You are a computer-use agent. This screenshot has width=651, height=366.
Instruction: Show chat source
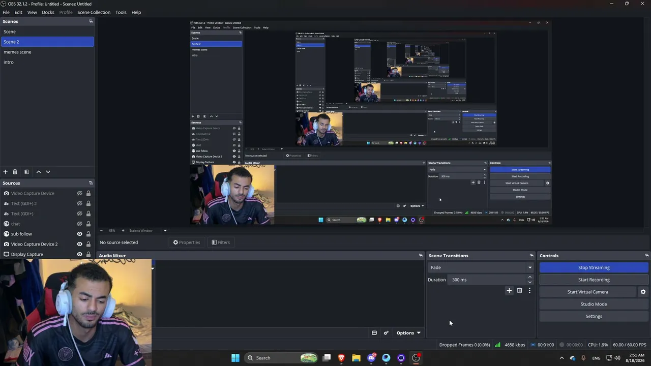79,224
